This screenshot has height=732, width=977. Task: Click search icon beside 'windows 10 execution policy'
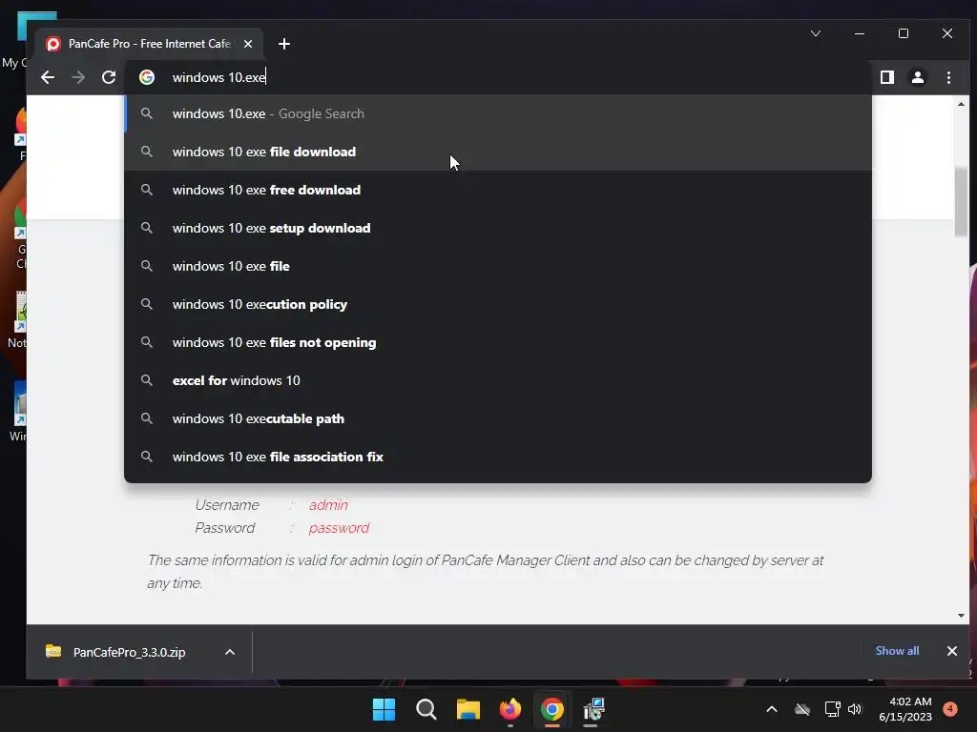(x=146, y=304)
